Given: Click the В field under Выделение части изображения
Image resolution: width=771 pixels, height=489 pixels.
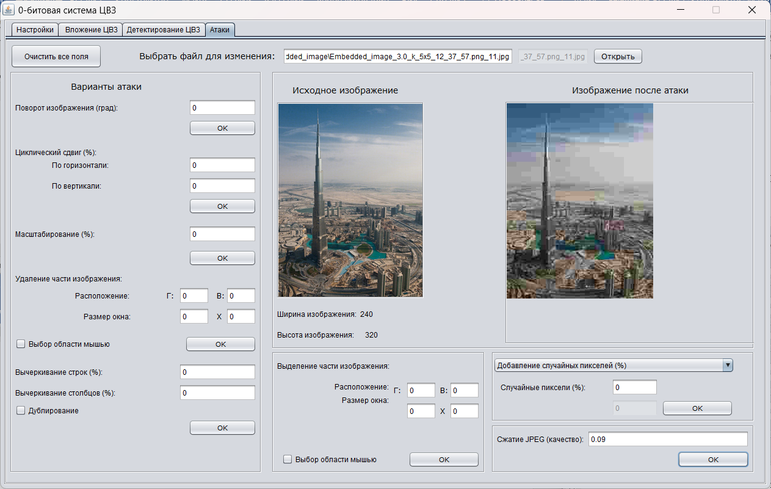Looking at the screenshot, I should click(x=465, y=391).
